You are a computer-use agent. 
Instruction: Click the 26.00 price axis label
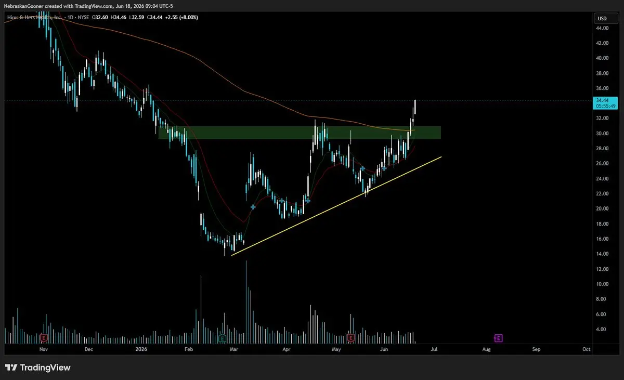(x=602, y=164)
